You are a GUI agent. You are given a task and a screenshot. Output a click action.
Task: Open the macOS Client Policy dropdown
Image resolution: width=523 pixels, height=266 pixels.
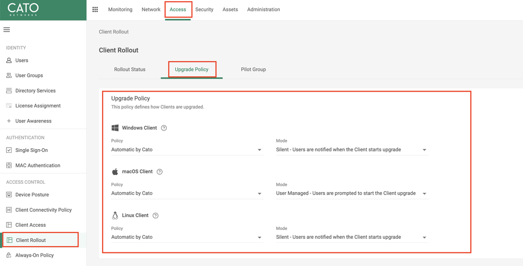187,194
